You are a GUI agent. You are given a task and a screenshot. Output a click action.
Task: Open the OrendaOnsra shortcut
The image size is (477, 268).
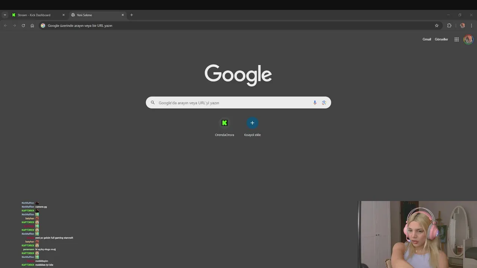click(224, 127)
